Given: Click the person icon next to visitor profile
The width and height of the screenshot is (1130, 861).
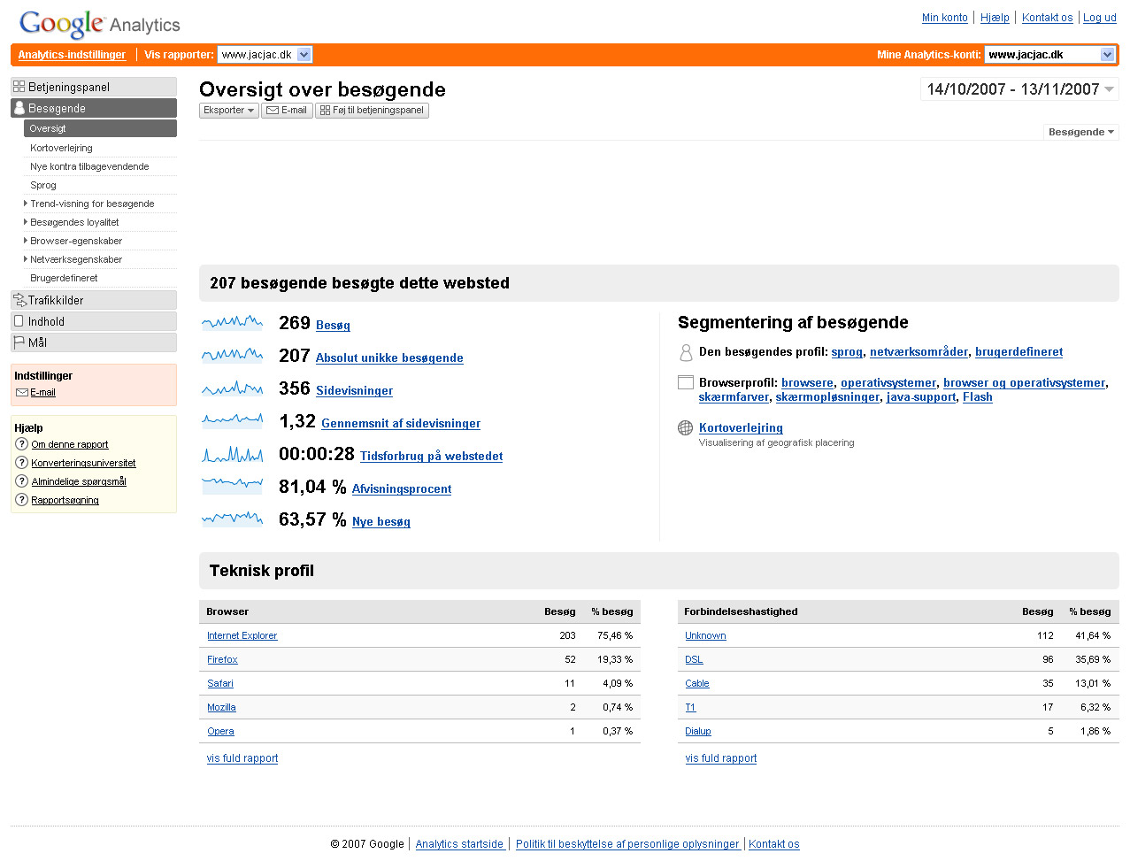Looking at the screenshot, I should coord(685,352).
